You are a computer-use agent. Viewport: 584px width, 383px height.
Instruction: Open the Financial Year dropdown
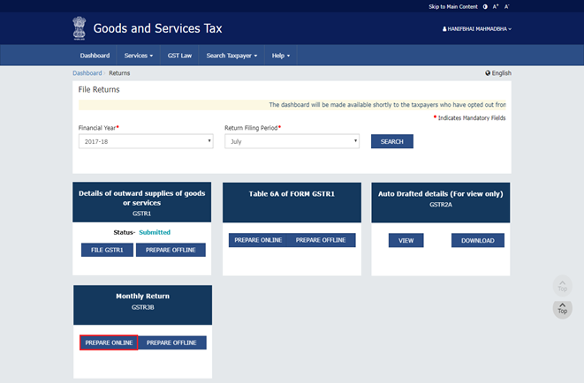point(146,141)
